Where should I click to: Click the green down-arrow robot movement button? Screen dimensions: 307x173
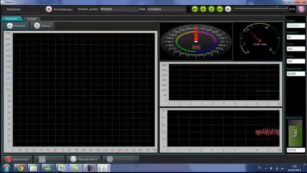(x=211, y=9)
